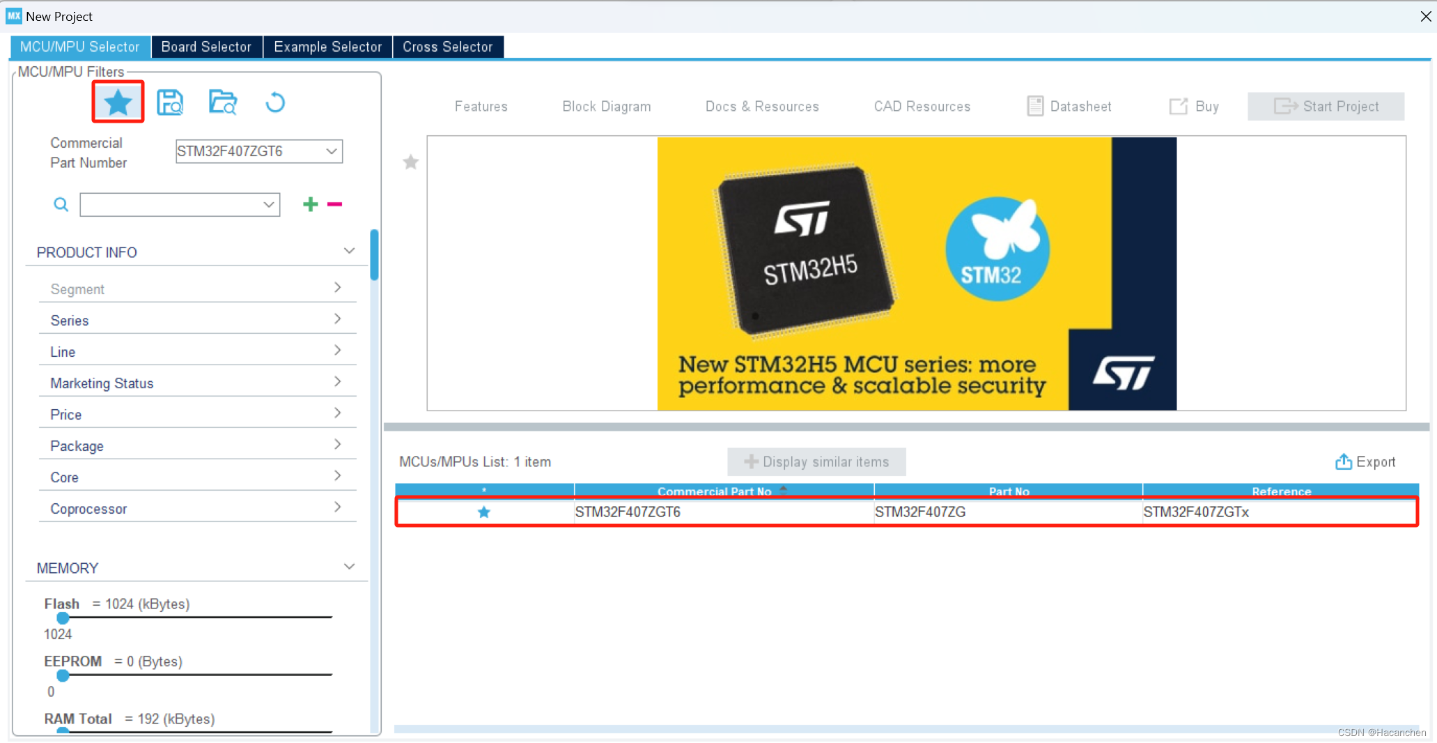Click the Export share icon
This screenshot has height=743, width=1437.
point(1344,461)
